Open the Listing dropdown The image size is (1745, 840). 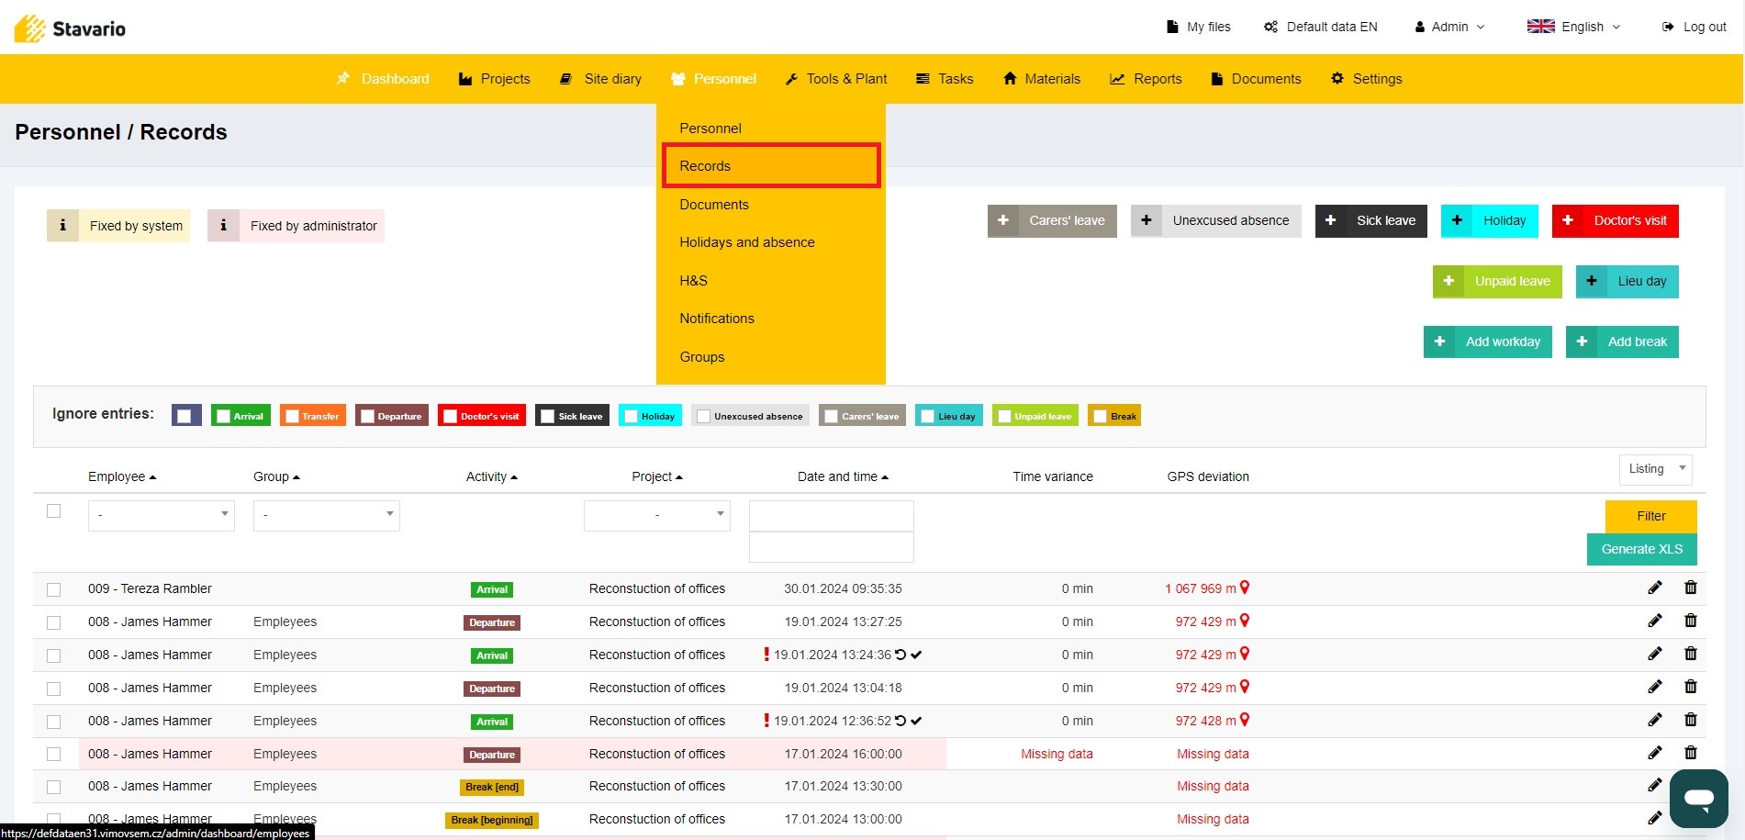(1656, 469)
